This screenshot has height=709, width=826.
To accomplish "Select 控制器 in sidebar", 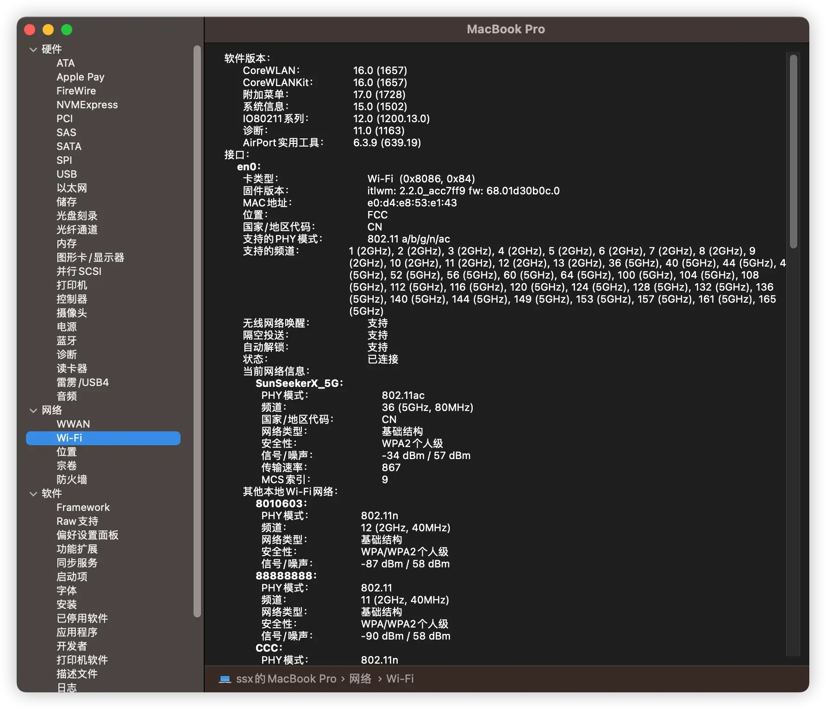I will pyautogui.click(x=72, y=299).
